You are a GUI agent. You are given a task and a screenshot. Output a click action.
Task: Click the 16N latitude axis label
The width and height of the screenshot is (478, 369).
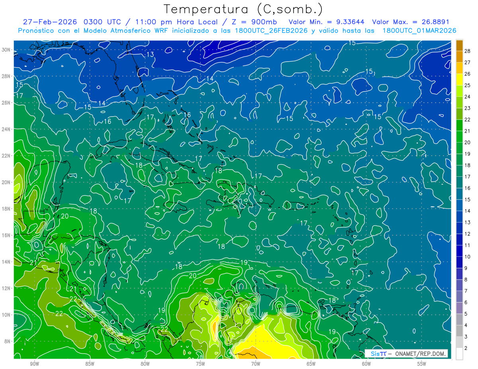pyautogui.click(x=6, y=235)
